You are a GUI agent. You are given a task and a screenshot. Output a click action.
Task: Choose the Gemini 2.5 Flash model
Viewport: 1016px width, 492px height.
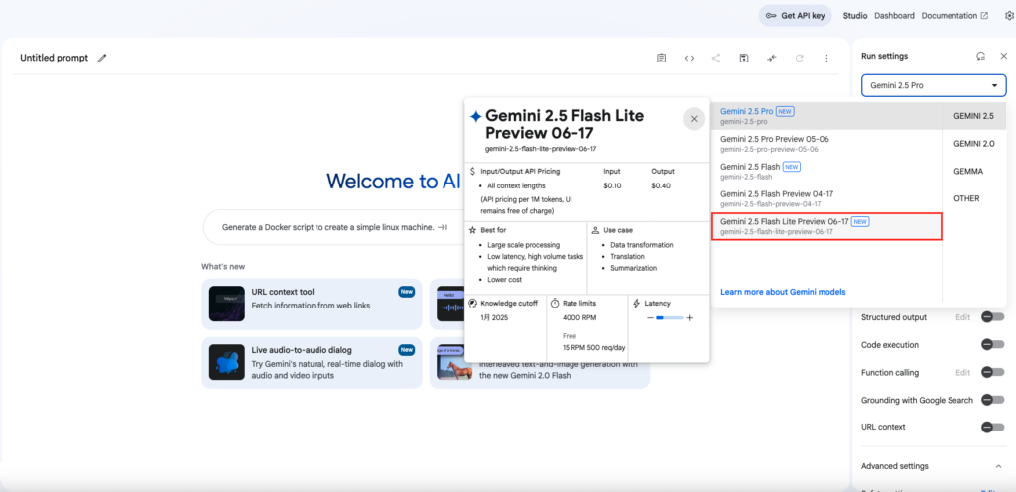[826, 171]
